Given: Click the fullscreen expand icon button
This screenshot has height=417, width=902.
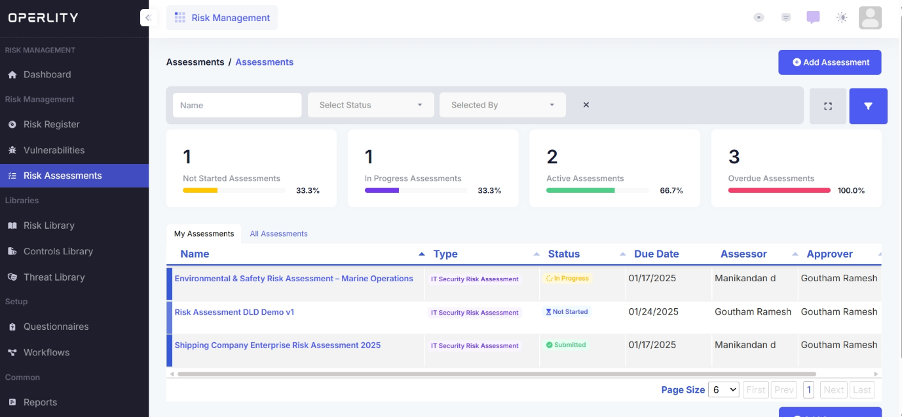Looking at the screenshot, I should pyautogui.click(x=828, y=106).
